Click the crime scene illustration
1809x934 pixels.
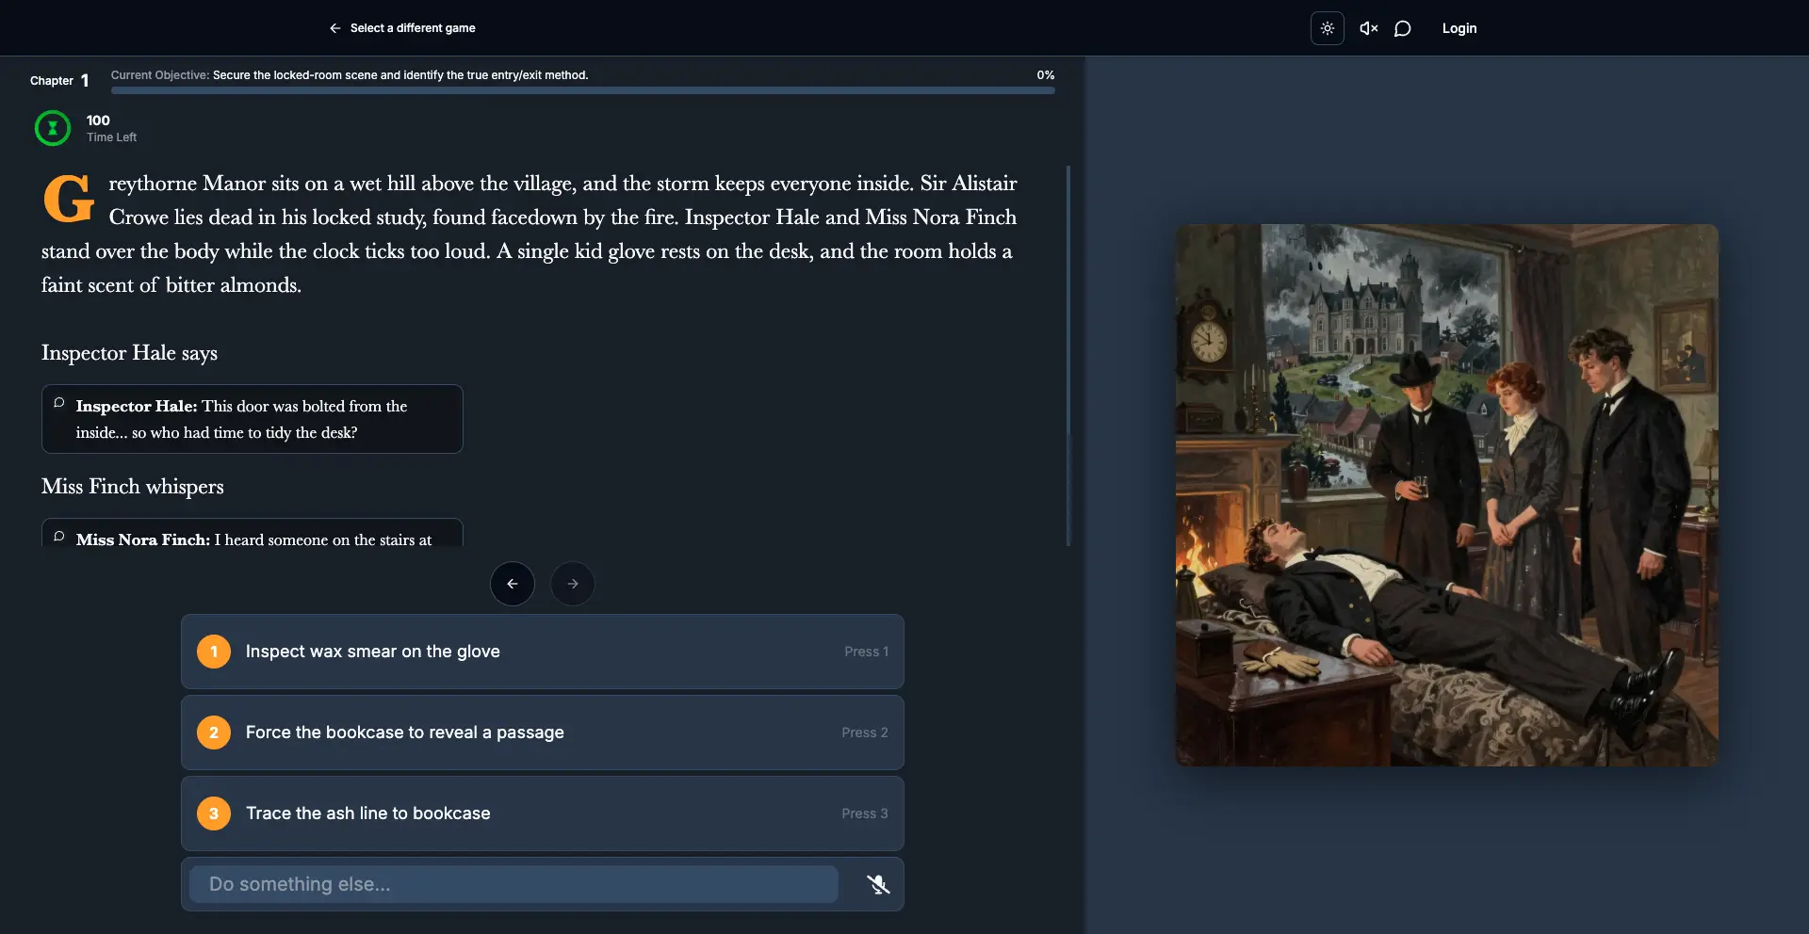coord(1445,493)
